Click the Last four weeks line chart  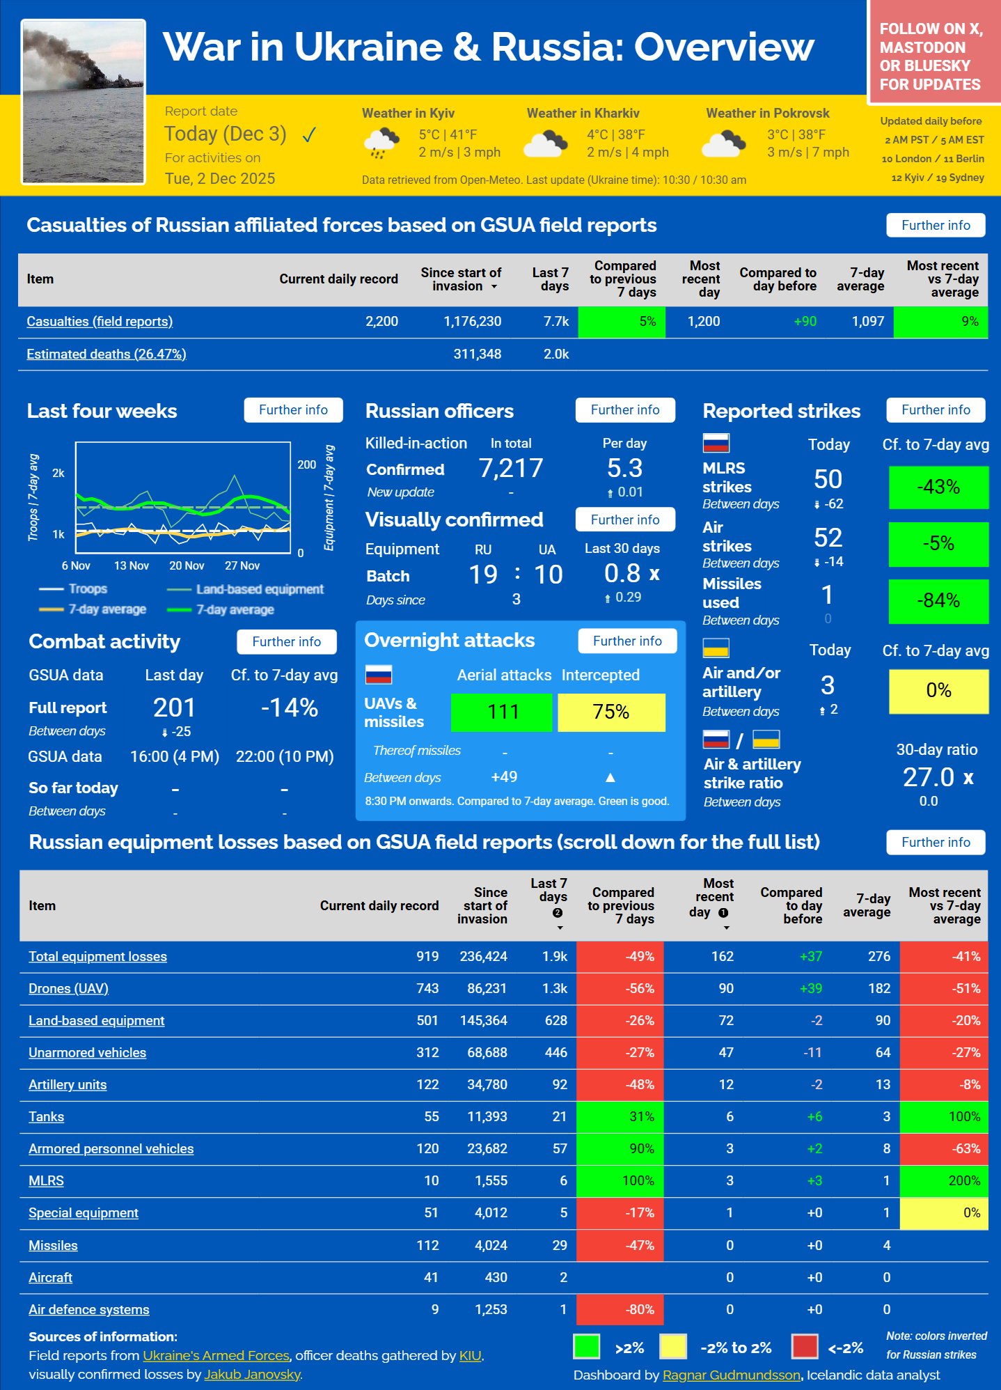[x=182, y=497]
